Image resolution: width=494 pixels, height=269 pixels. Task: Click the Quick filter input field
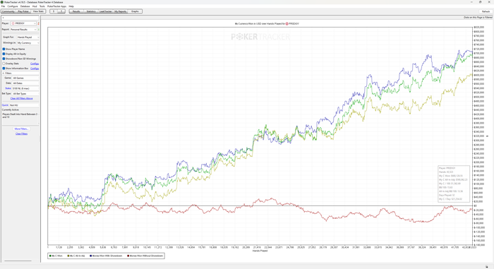24,105
